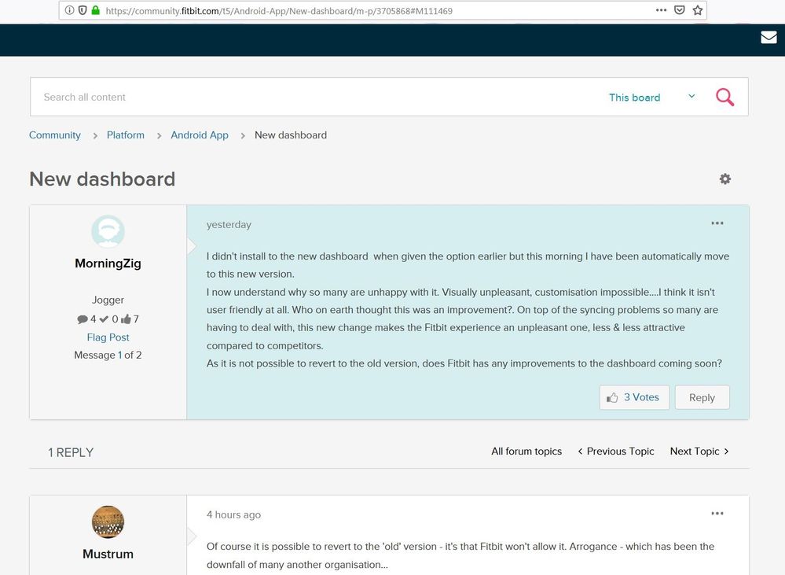
Task: View the 3 Votes count
Action: (x=641, y=397)
